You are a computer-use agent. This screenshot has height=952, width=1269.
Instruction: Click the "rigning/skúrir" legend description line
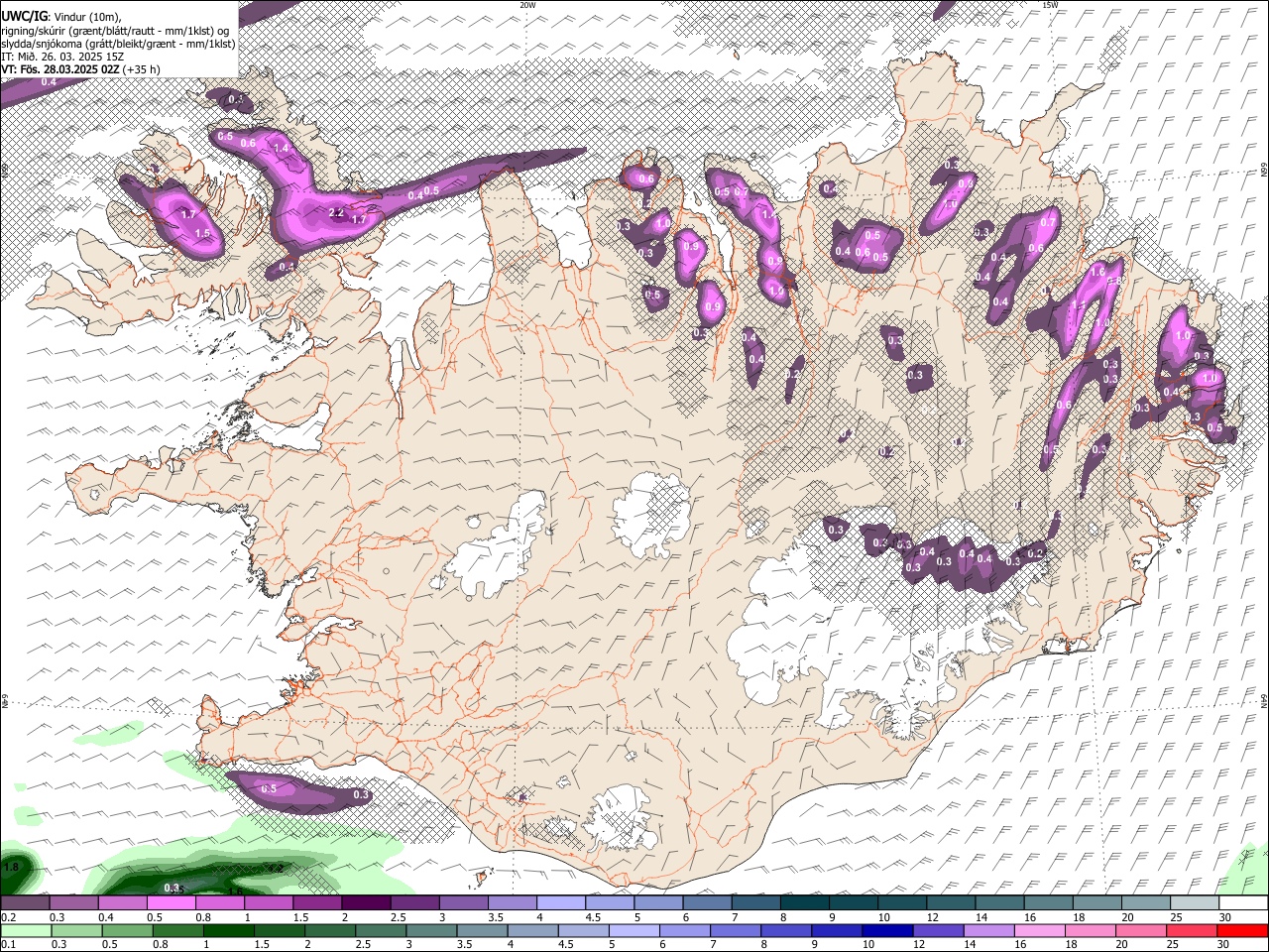(116, 30)
